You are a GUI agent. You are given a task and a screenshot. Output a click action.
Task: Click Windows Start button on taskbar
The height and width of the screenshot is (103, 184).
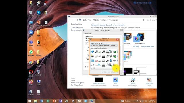point(30,101)
